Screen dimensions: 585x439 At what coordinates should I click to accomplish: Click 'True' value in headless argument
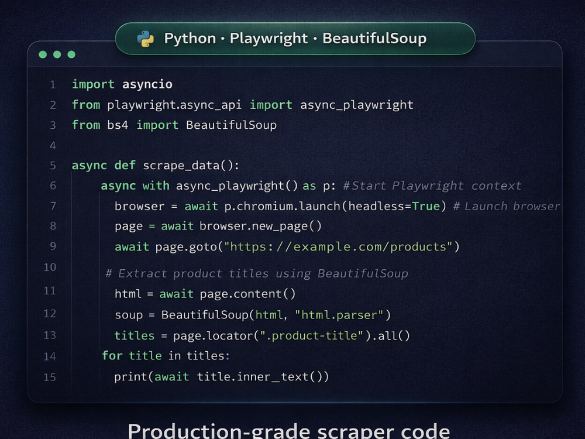(426, 206)
